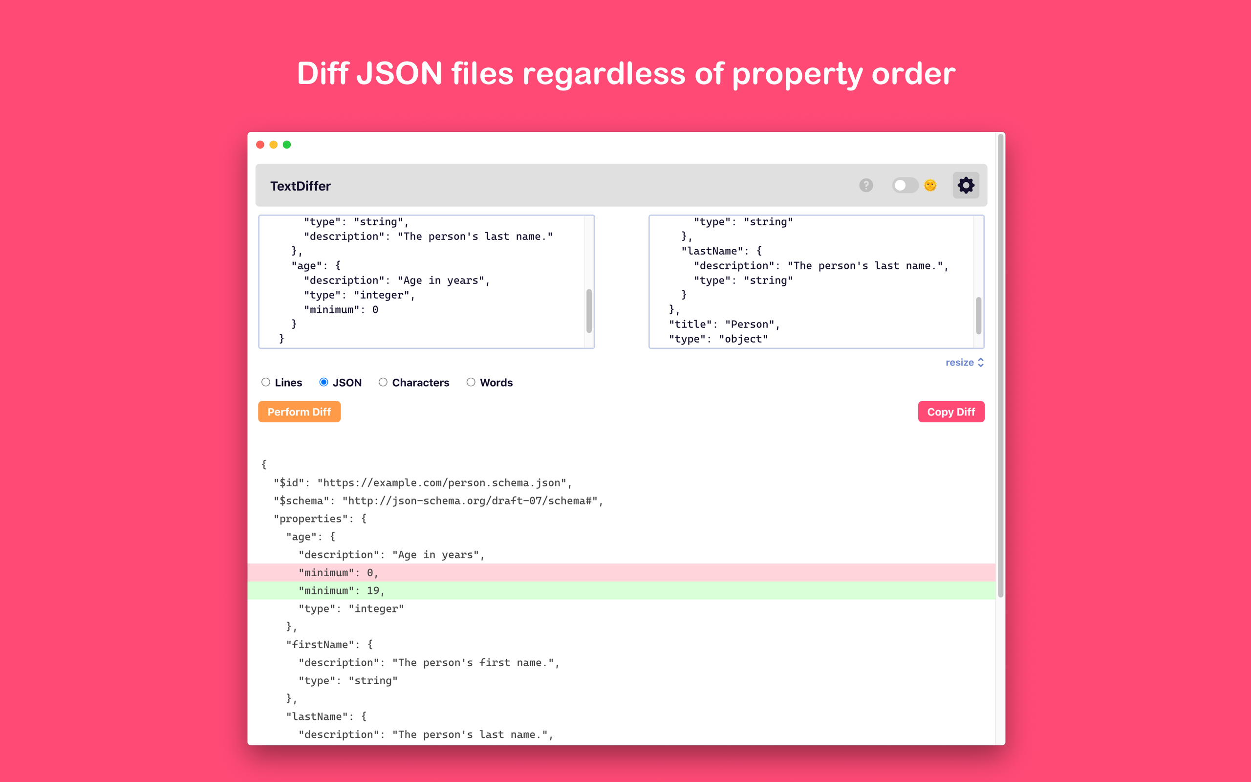This screenshot has width=1251, height=782.
Task: Click the sun theme icon
Action: pyautogui.click(x=930, y=185)
